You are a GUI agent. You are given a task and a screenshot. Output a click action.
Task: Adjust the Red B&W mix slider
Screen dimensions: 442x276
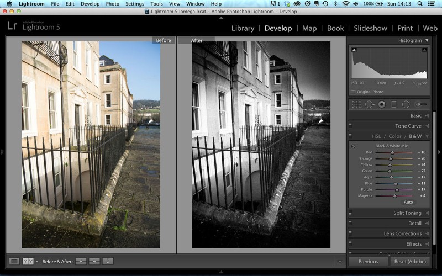pyautogui.click(x=392, y=152)
